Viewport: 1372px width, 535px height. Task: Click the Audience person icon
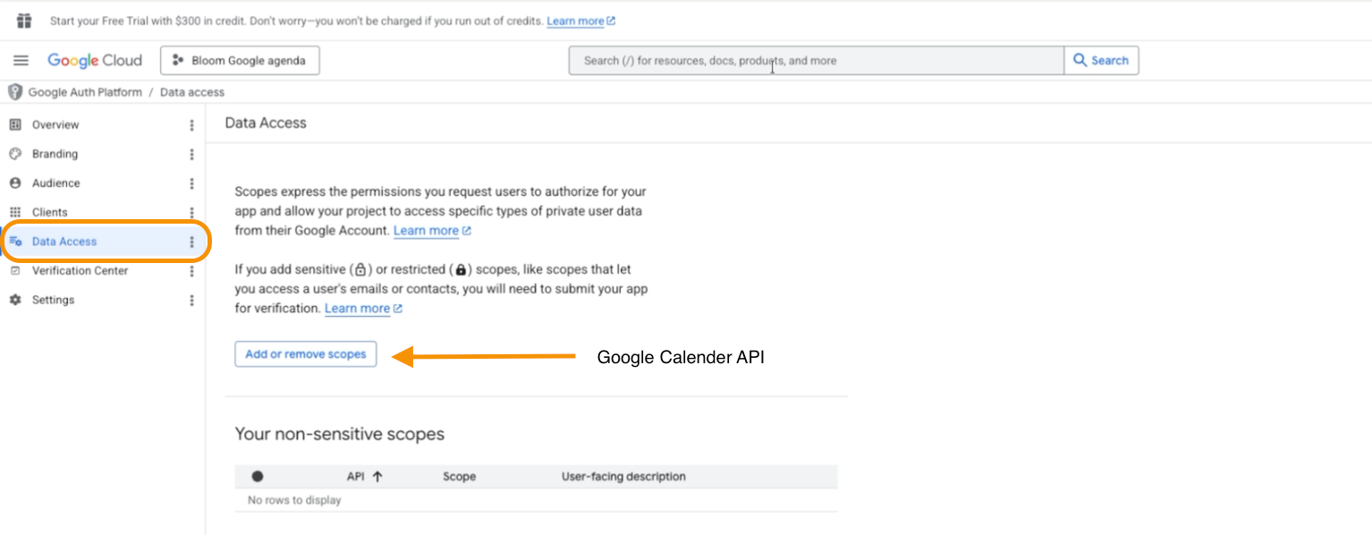point(15,183)
